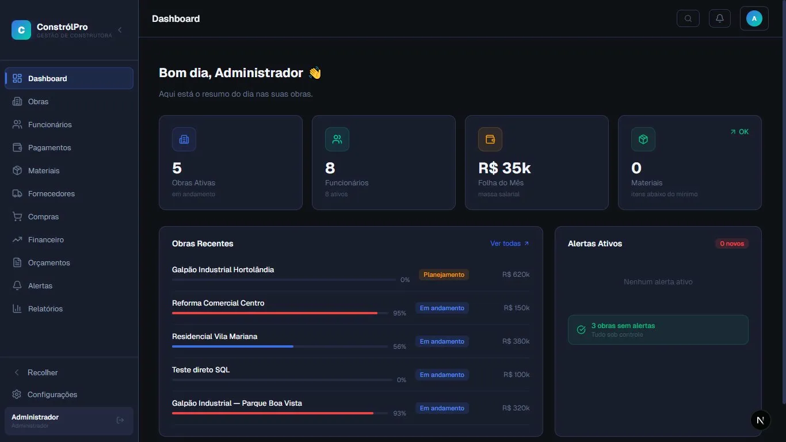Click Em andamento badge for Teste direto SQL
The image size is (786, 442).
[x=442, y=375]
